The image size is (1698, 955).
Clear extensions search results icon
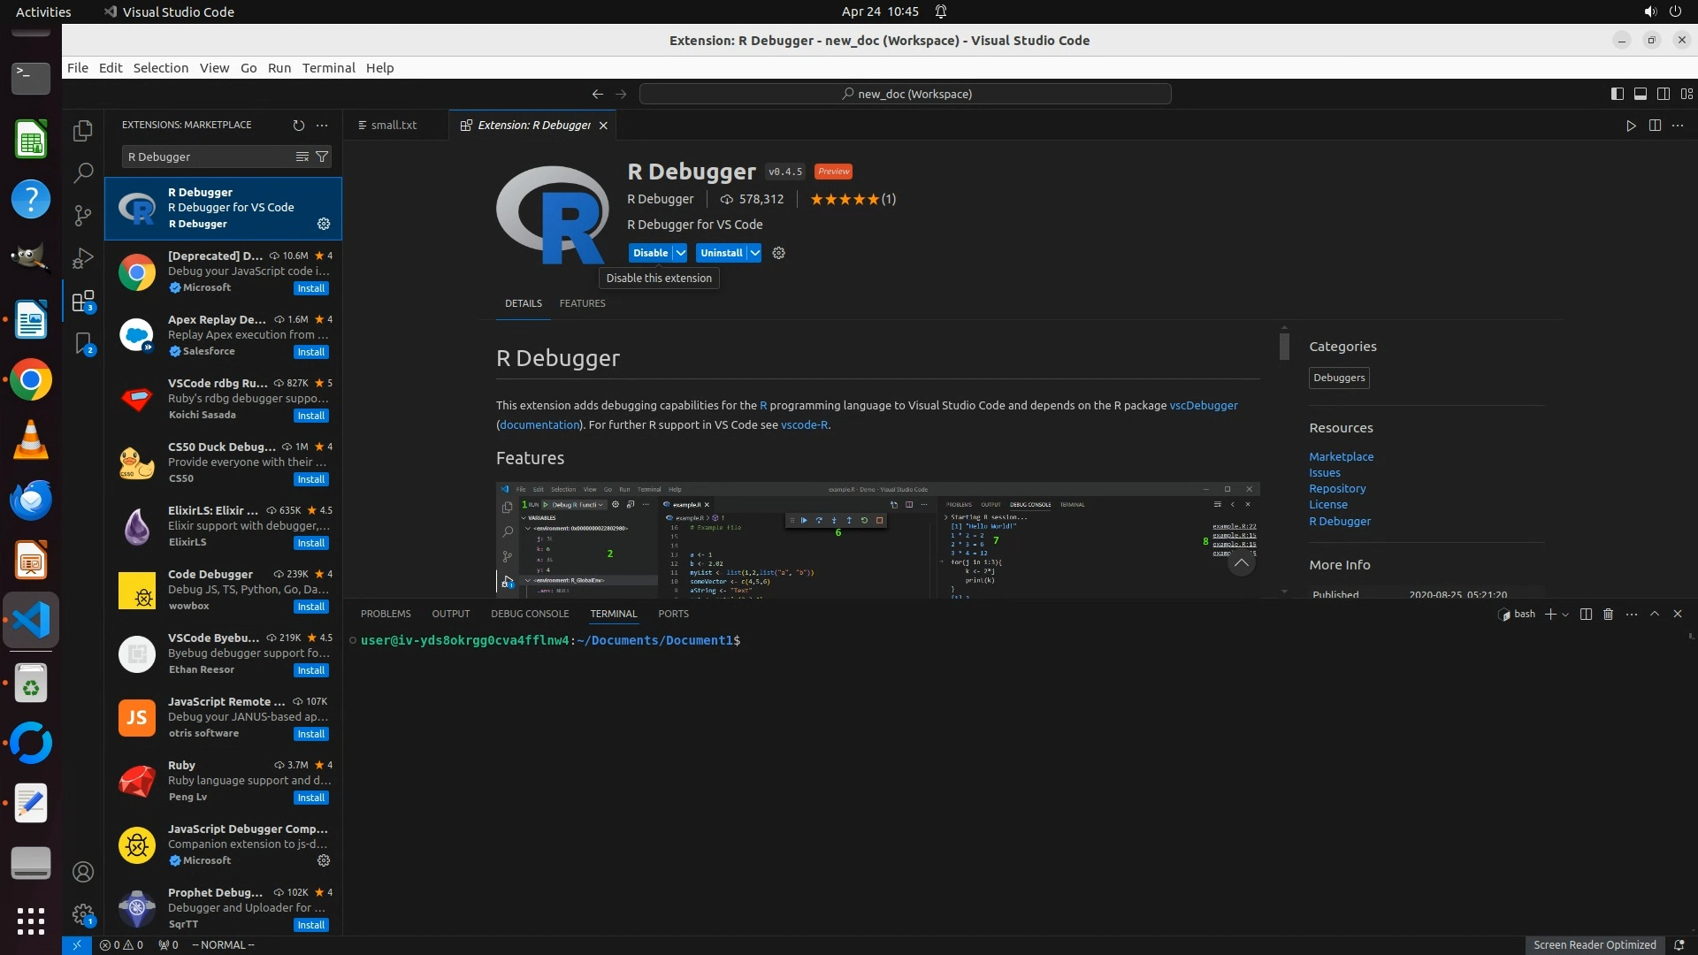coord(302,157)
